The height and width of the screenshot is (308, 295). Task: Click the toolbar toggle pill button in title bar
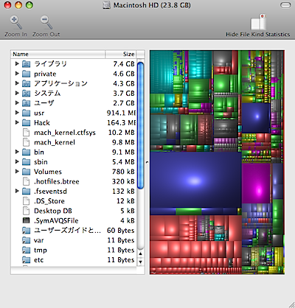(285, 5)
